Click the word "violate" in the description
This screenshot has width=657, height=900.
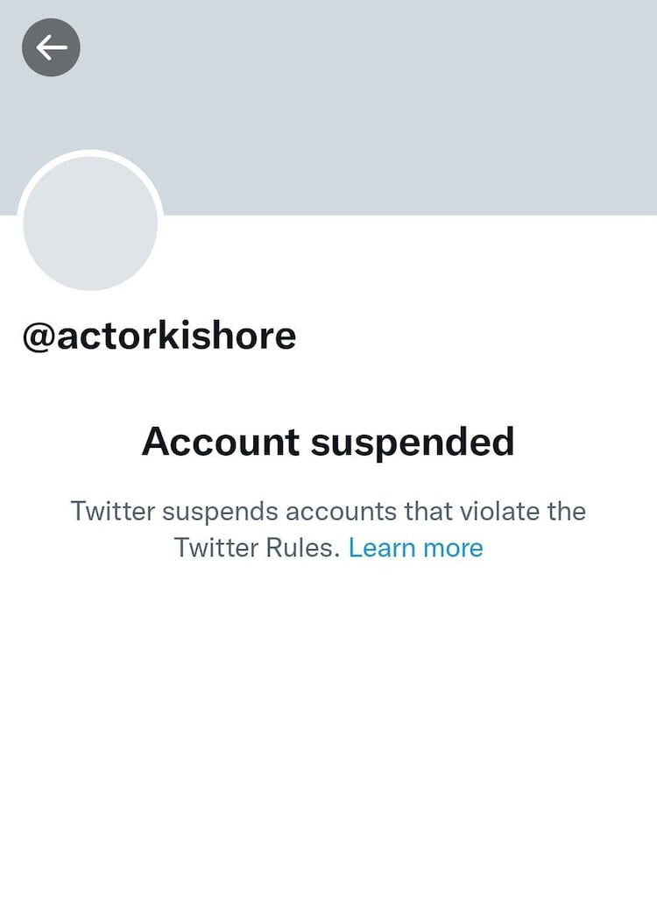pos(499,511)
